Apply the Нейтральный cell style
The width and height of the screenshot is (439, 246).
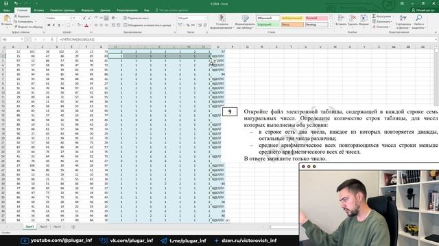292,18
